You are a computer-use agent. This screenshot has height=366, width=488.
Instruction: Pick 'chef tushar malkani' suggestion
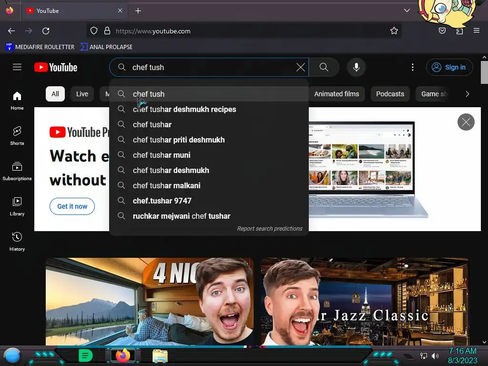click(209, 185)
